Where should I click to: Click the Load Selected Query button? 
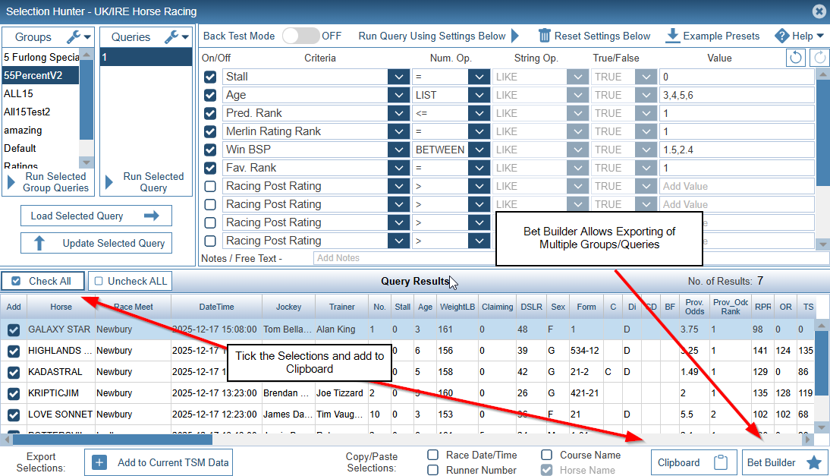tap(96, 216)
